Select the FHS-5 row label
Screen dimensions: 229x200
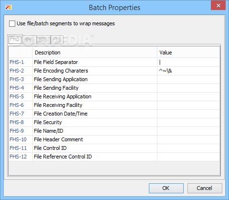(x=17, y=96)
